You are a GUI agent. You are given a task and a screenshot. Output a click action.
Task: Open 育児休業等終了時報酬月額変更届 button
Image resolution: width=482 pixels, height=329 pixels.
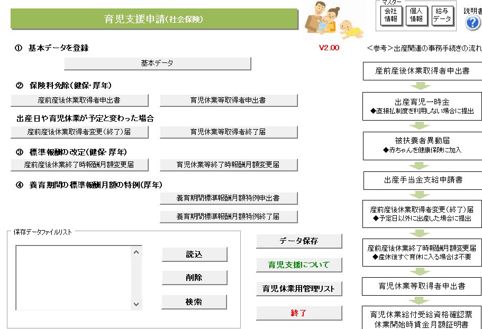[x=229, y=164]
